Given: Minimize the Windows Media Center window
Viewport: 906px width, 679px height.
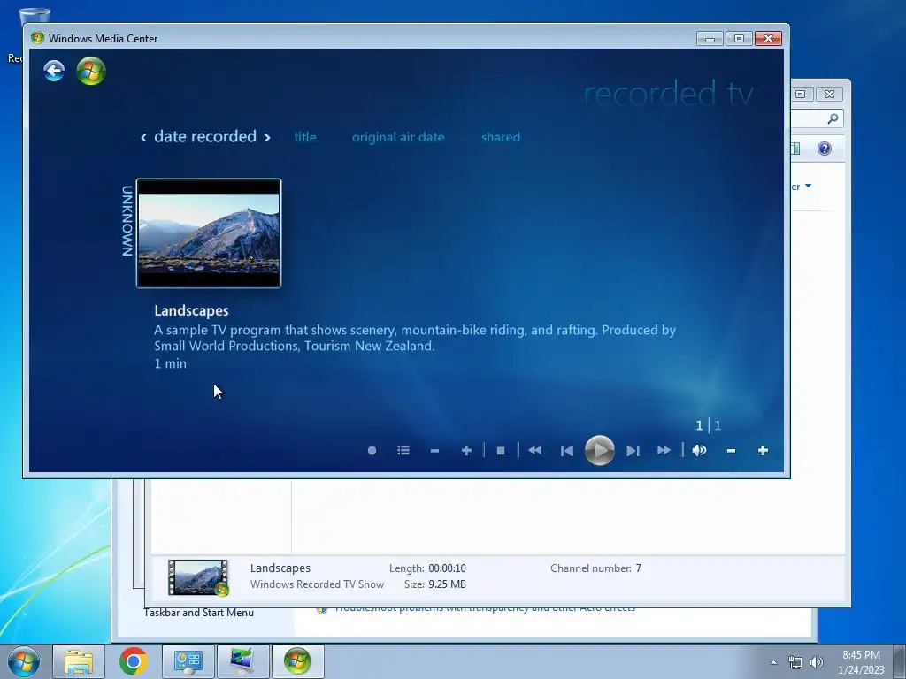Looking at the screenshot, I should [710, 39].
